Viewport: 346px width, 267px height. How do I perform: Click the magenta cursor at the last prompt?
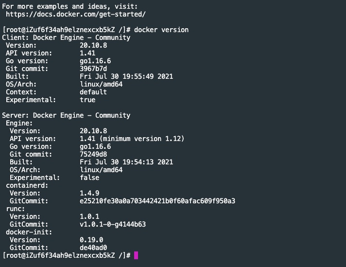136,255
